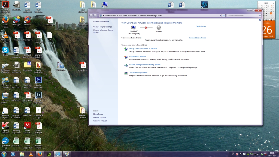Click the See full map link
The width and height of the screenshot is (279, 157).
[201, 26]
